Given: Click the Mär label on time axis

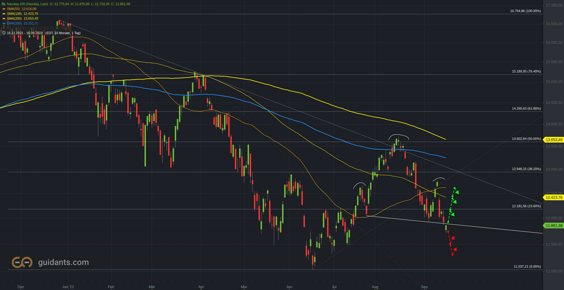Looking at the screenshot, I should click(x=152, y=287).
